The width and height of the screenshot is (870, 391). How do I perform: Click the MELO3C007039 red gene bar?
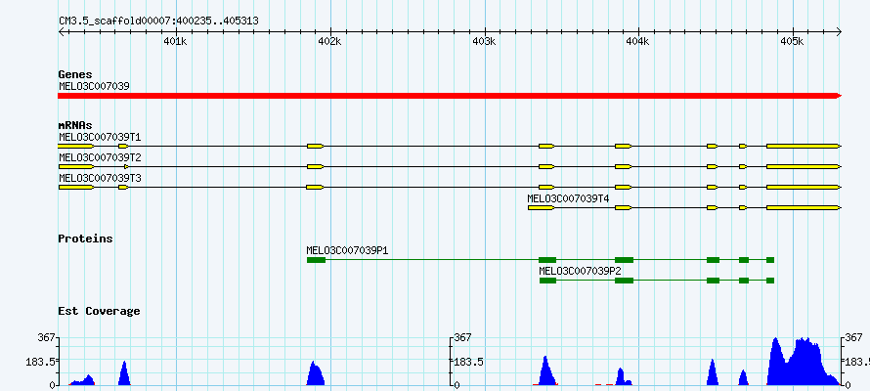point(450,96)
